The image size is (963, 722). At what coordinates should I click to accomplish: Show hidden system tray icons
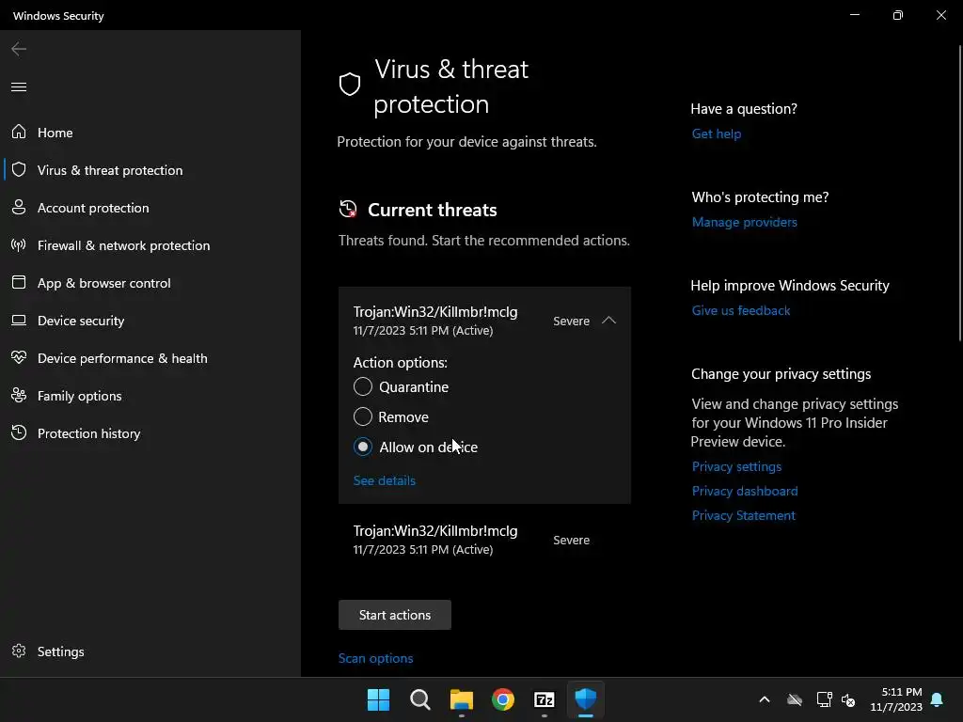[765, 699]
